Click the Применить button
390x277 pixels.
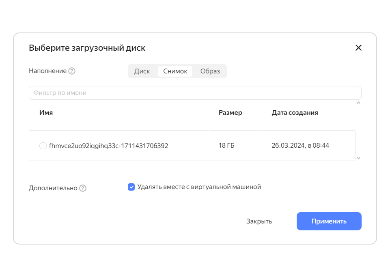click(329, 221)
